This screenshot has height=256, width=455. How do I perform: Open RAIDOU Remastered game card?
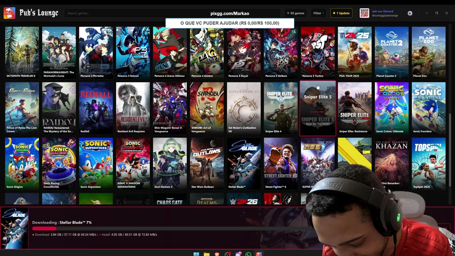click(59, 108)
